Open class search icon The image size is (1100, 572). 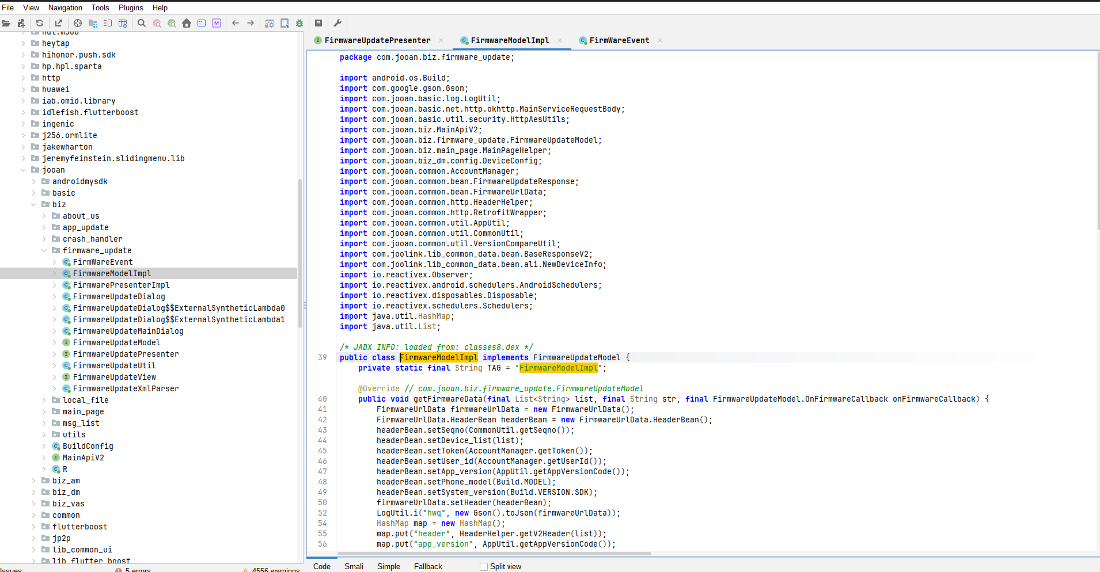(x=157, y=24)
